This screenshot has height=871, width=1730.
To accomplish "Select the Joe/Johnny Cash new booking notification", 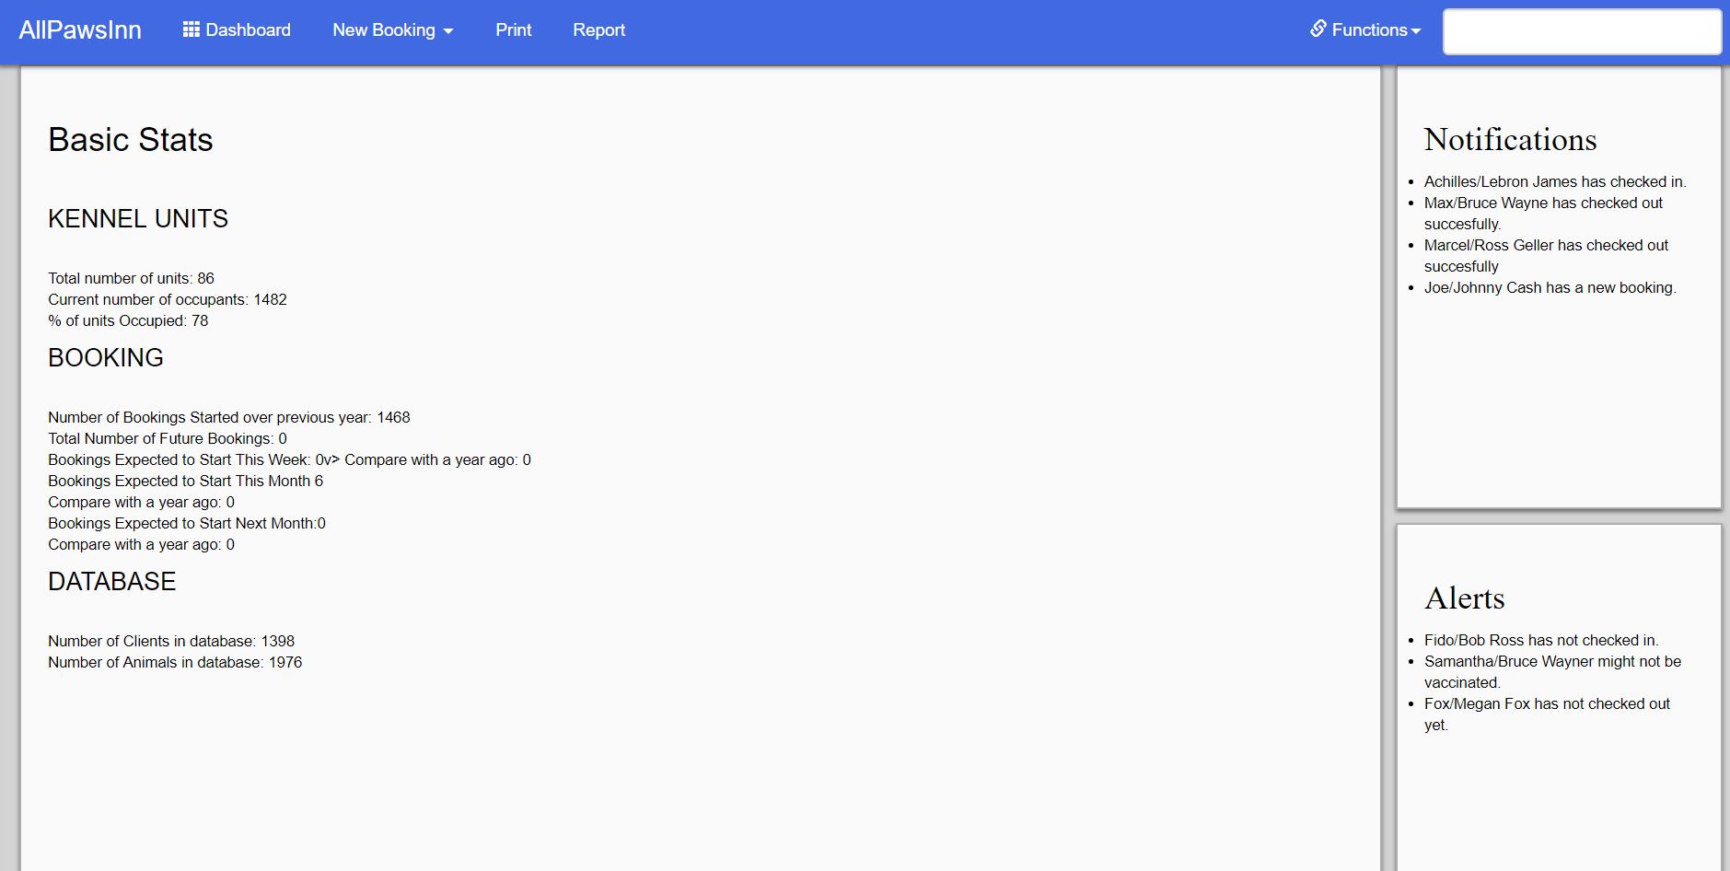I will pyautogui.click(x=1550, y=288).
